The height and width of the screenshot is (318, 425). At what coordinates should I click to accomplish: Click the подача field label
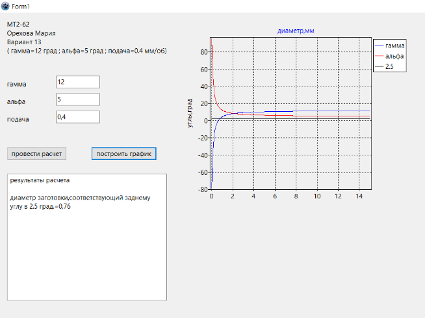click(x=18, y=120)
